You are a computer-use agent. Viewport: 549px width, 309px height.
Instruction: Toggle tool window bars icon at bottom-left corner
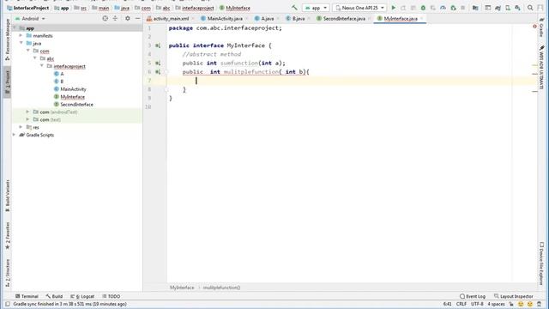coord(8,304)
